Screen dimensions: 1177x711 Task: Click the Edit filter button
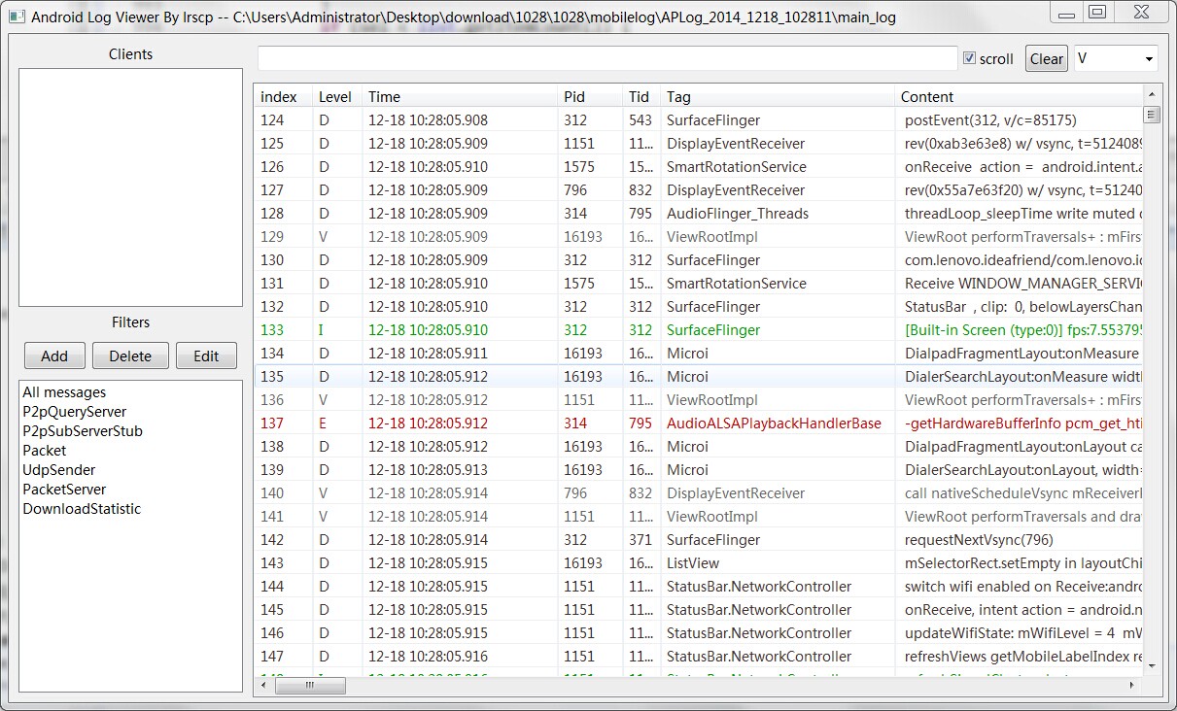(206, 355)
